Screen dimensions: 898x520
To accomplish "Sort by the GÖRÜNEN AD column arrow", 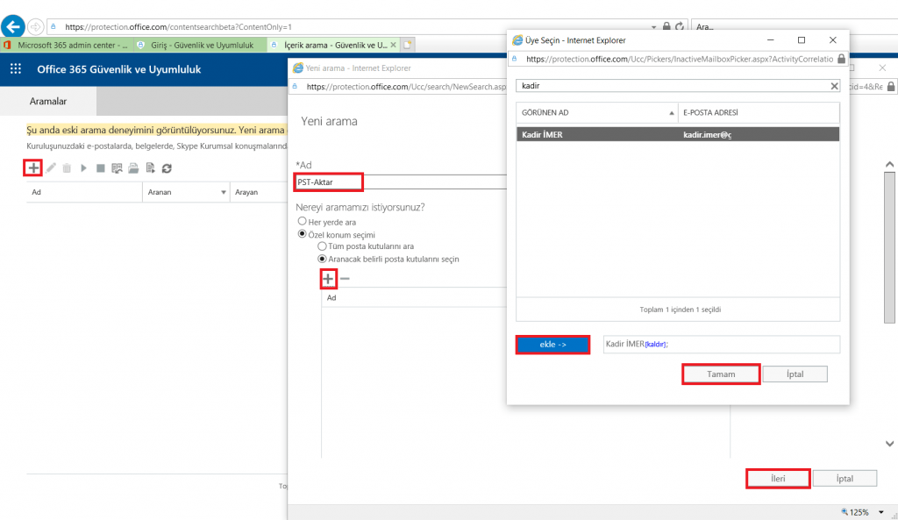I will (x=671, y=112).
